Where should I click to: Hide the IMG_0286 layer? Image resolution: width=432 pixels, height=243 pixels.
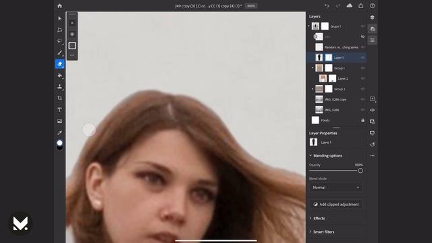pyautogui.click(x=362, y=109)
